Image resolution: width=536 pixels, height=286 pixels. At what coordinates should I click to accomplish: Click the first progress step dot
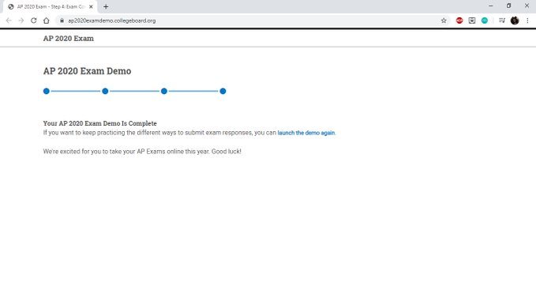pos(47,91)
